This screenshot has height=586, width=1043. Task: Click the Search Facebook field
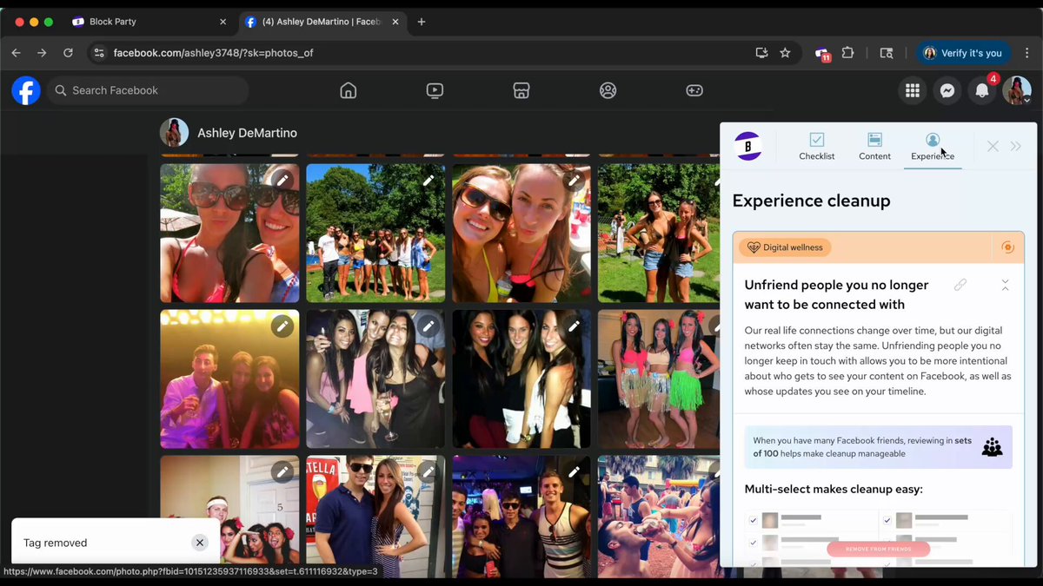click(149, 90)
